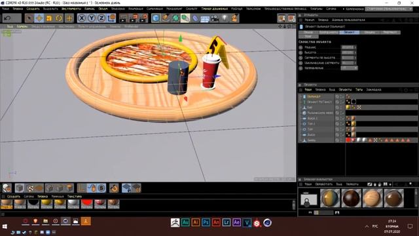Toggle the Z axis lock
The width and height of the screenshot is (419, 236).
tap(101, 18)
